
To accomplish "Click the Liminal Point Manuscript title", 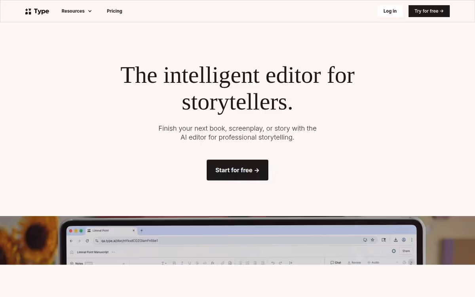I will click(93, 252).
